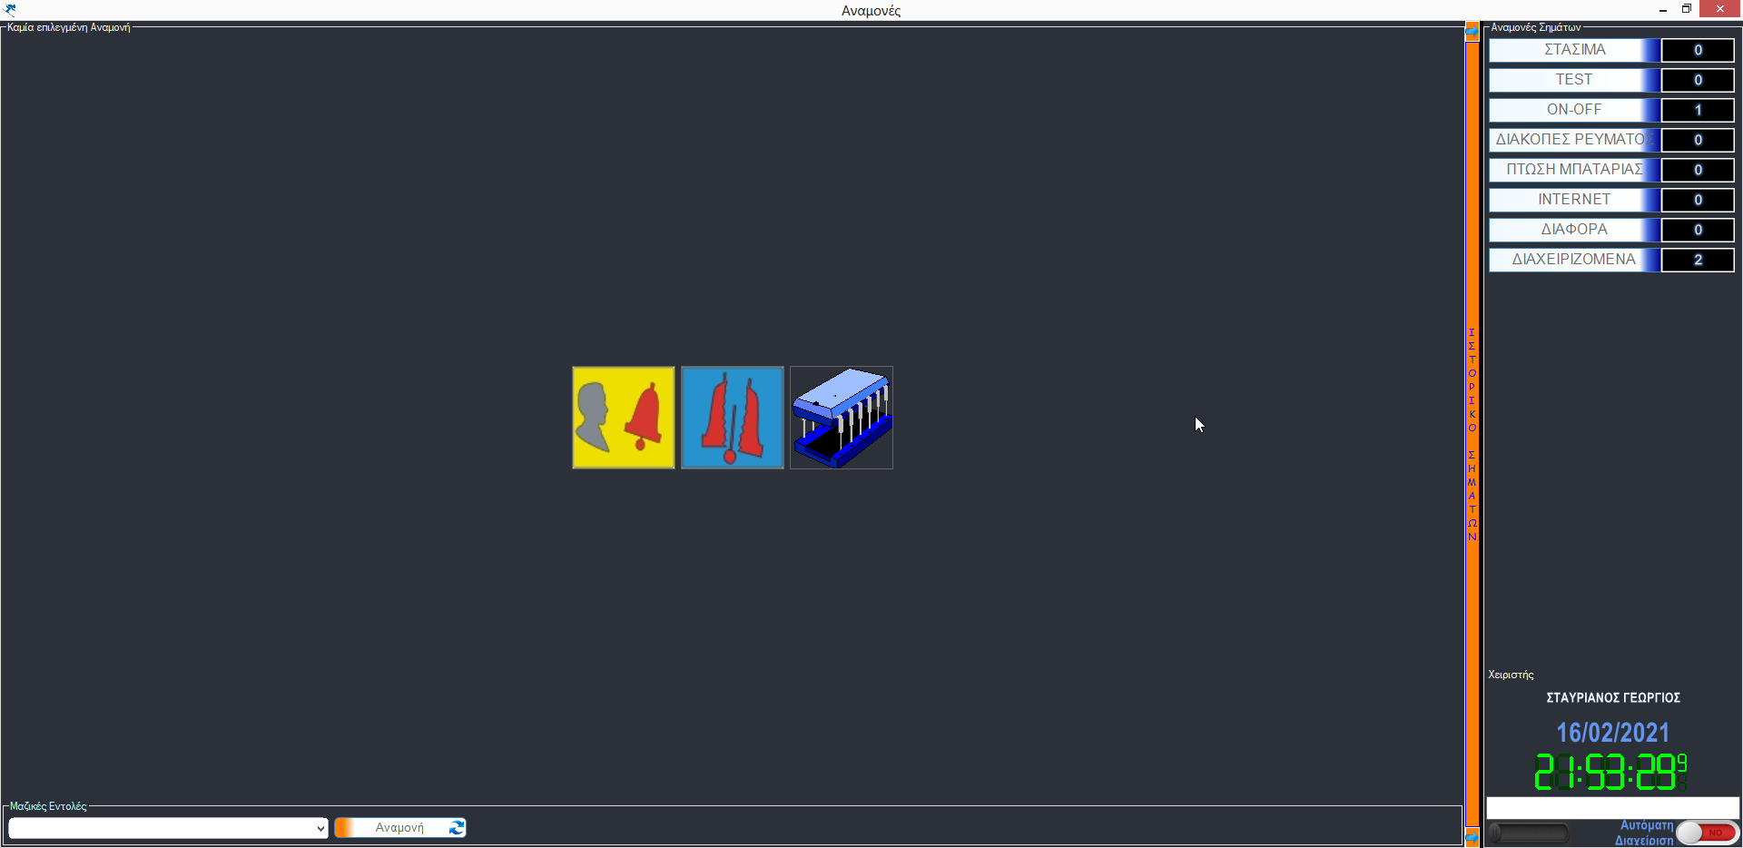
Task: Select the INTERNET signal category
Action: (1575, 200)
